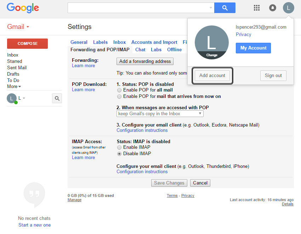This screenshot has height=234, width=301.
Task: Open the To Do label
Action: [x=13, y=80]
